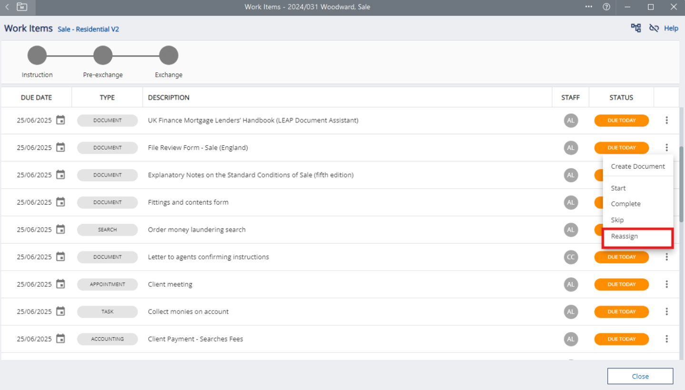Open options menu for UK Finance Handbook row
685x390 pixels.
click(x=666, y=120)
